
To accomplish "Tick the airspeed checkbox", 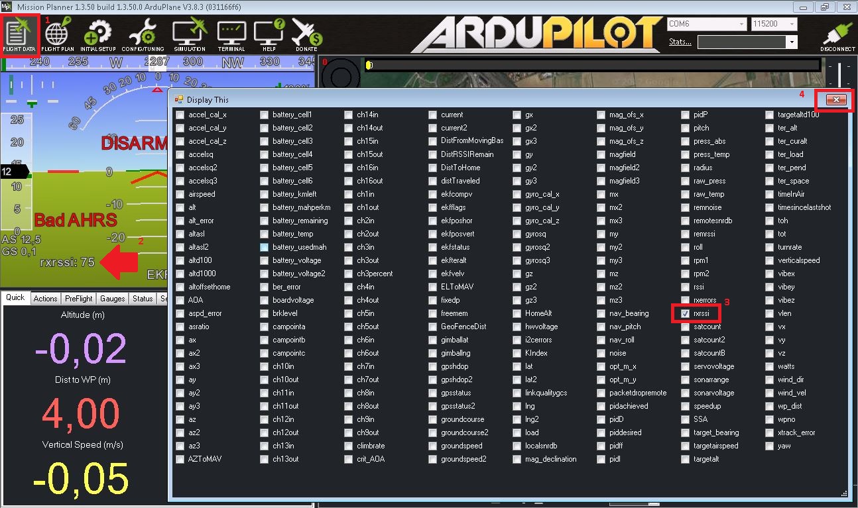I will point(180,194).
